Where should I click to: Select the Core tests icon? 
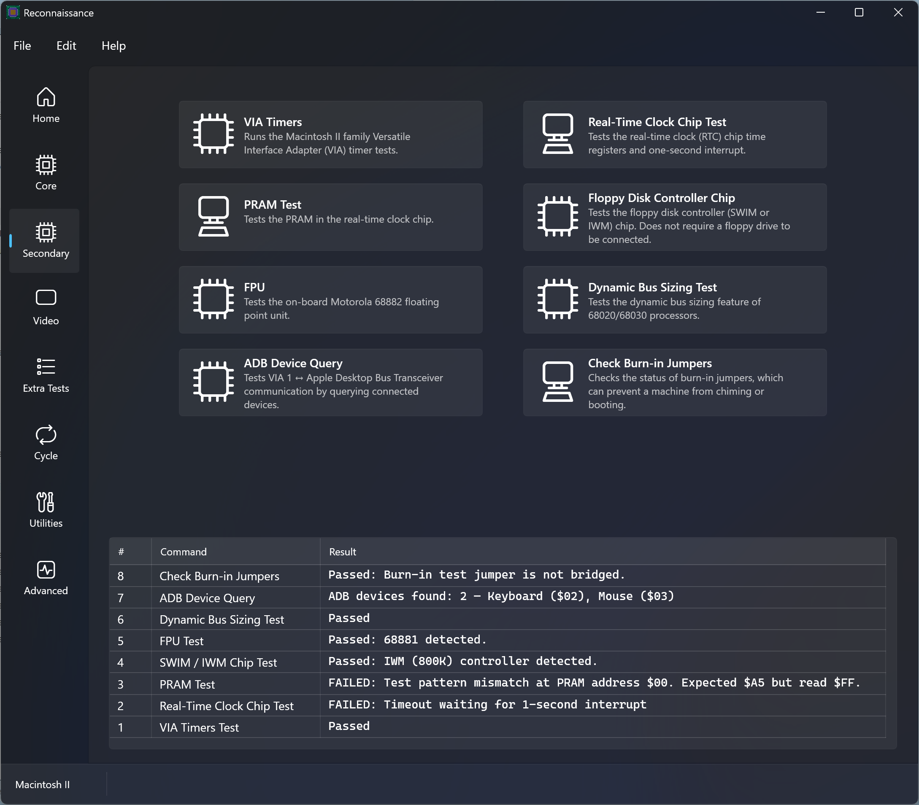(46, 173)
